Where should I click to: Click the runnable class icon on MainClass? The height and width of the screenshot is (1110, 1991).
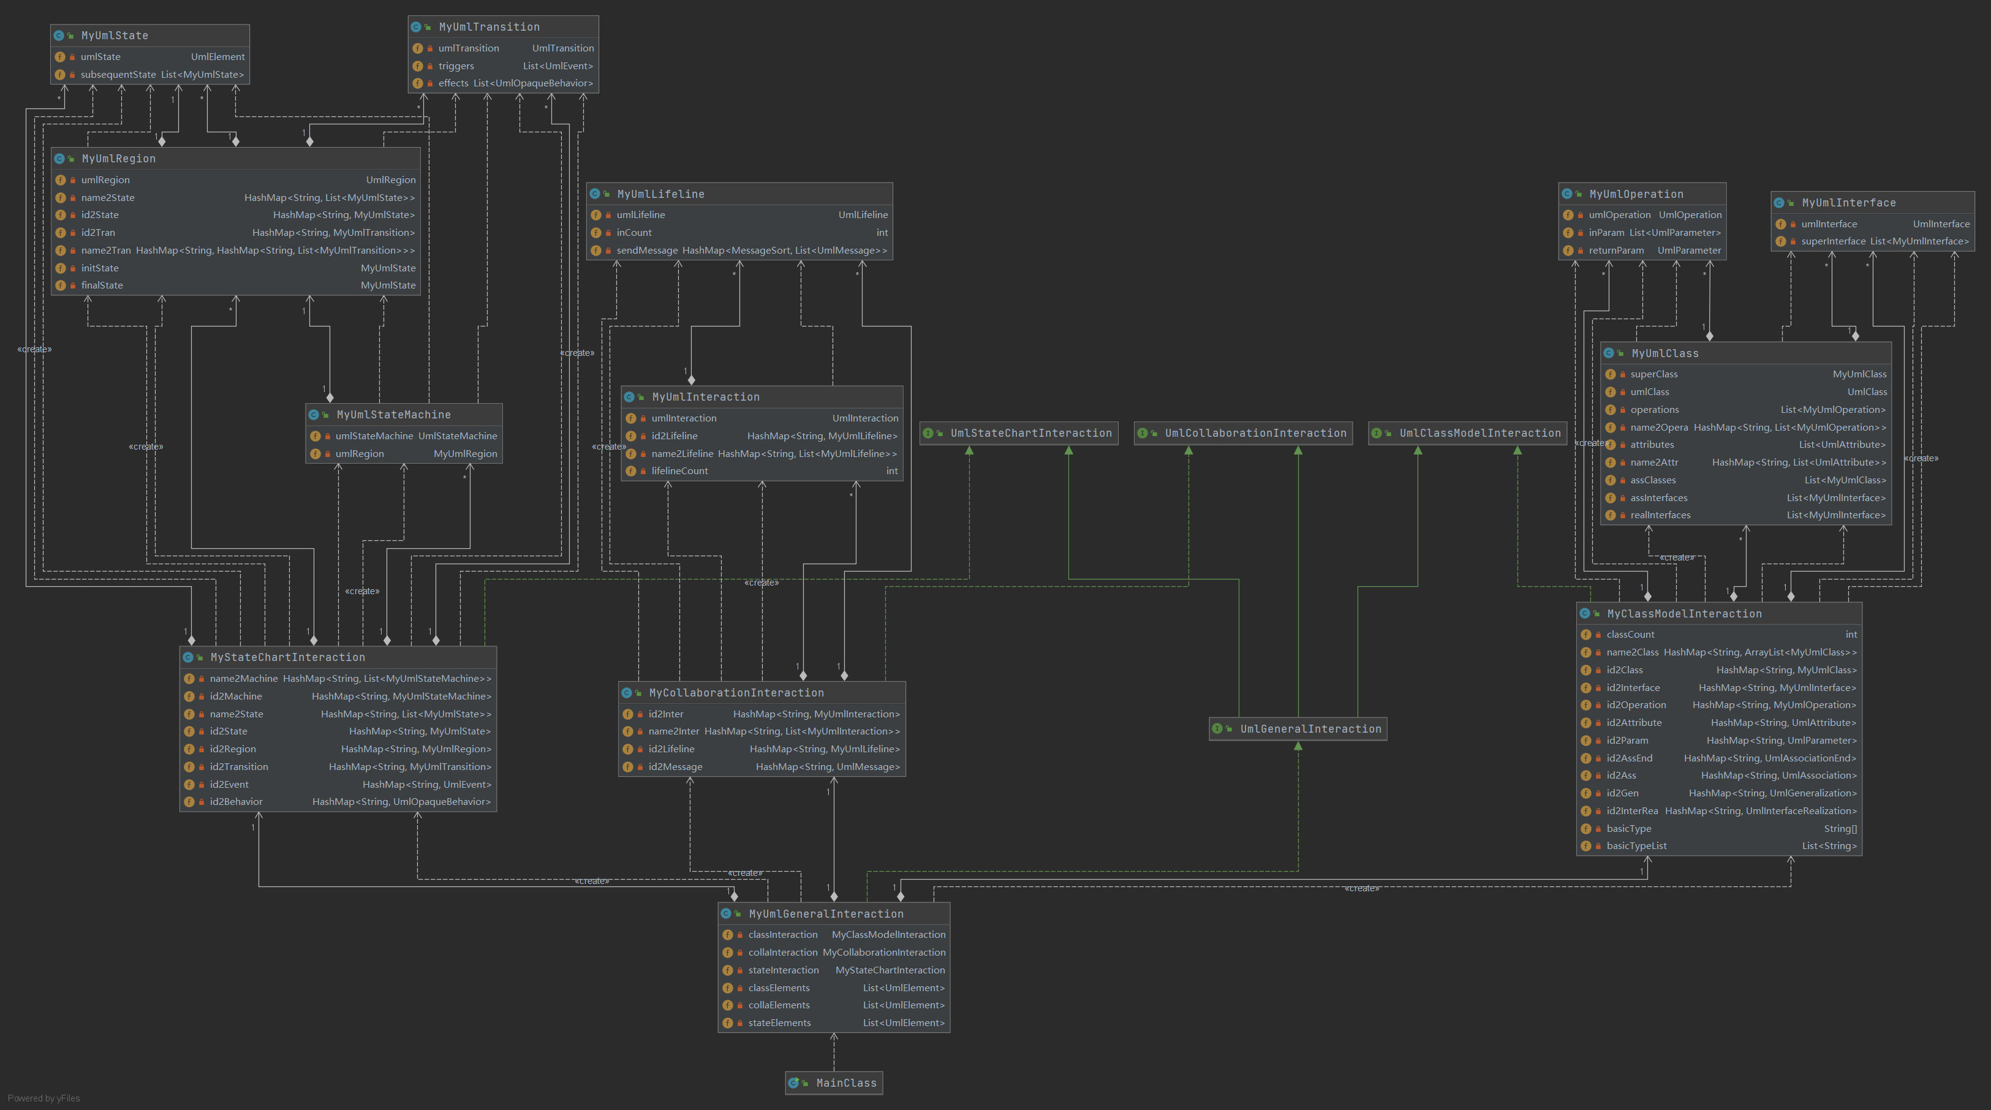[793, 1083]
